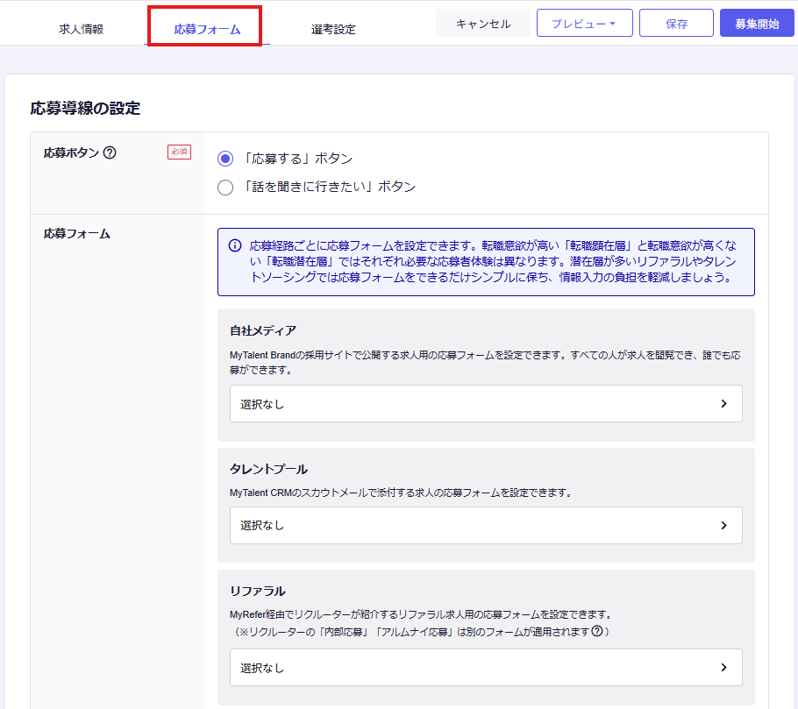Viewport: 798px width, 709px height.
Task: Click the red 必須 badge
Action: (179, 152)
